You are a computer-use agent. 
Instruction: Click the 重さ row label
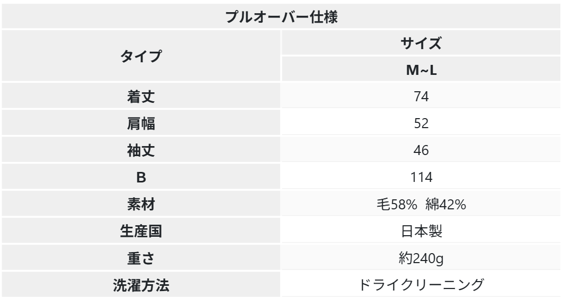pyautogui.click(x=141, y=258)
